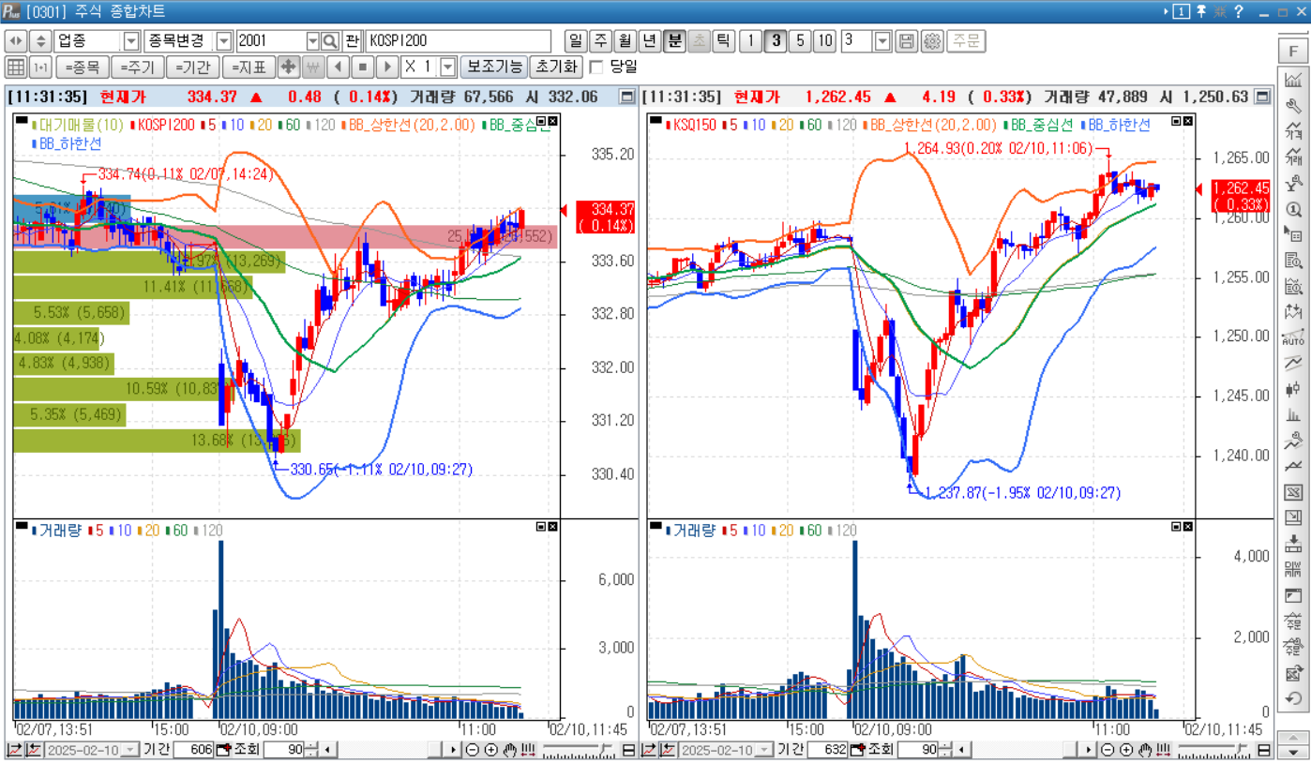Click zoom out minus icon under left chart
The width and height of the screenshot is (1311, 763).
(x=472, y=750)
